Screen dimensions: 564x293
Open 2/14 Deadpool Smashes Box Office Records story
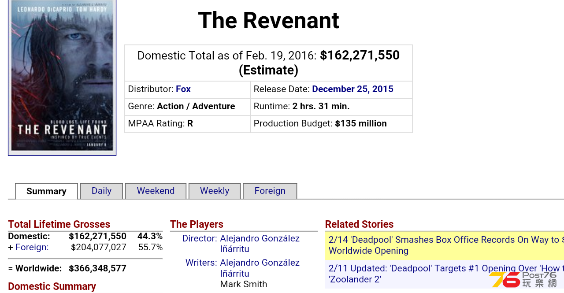[446, 245]
